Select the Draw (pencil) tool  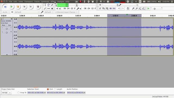point(52,5)
